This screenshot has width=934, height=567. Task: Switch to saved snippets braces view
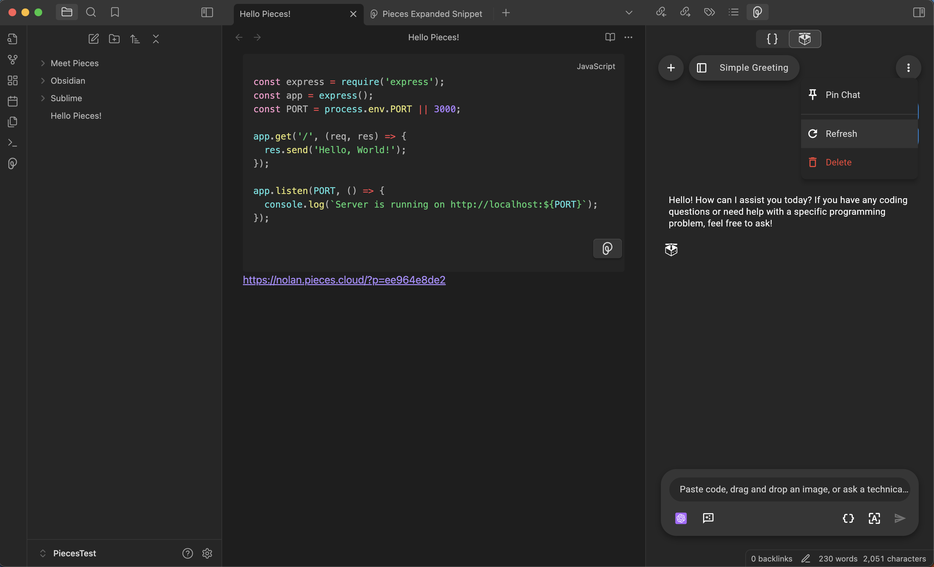(772, 39)
